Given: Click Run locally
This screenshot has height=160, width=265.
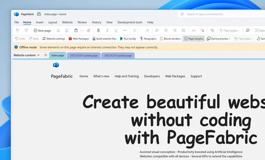Looking at the screenshot, I should tap(128, 39).
